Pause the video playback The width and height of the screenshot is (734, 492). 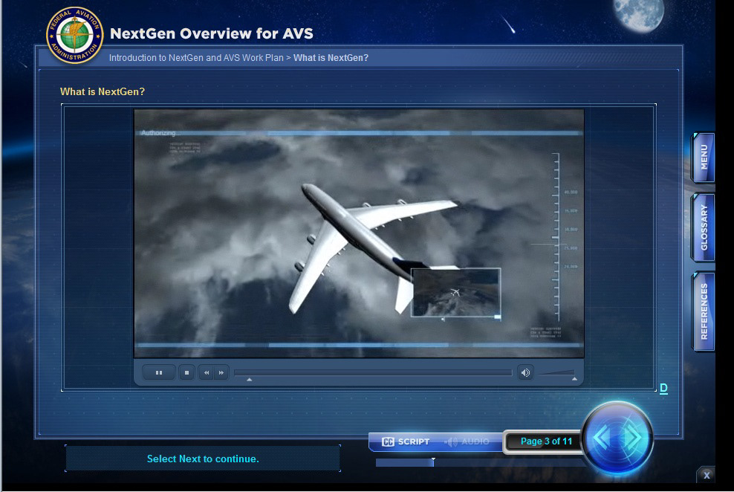click(x=159, y=372)
